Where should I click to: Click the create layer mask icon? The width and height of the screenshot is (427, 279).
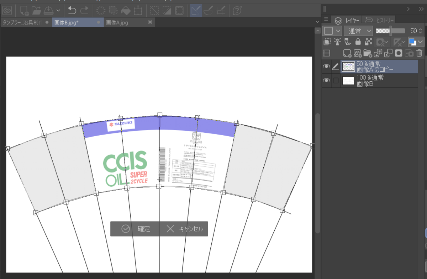point(399,53)
